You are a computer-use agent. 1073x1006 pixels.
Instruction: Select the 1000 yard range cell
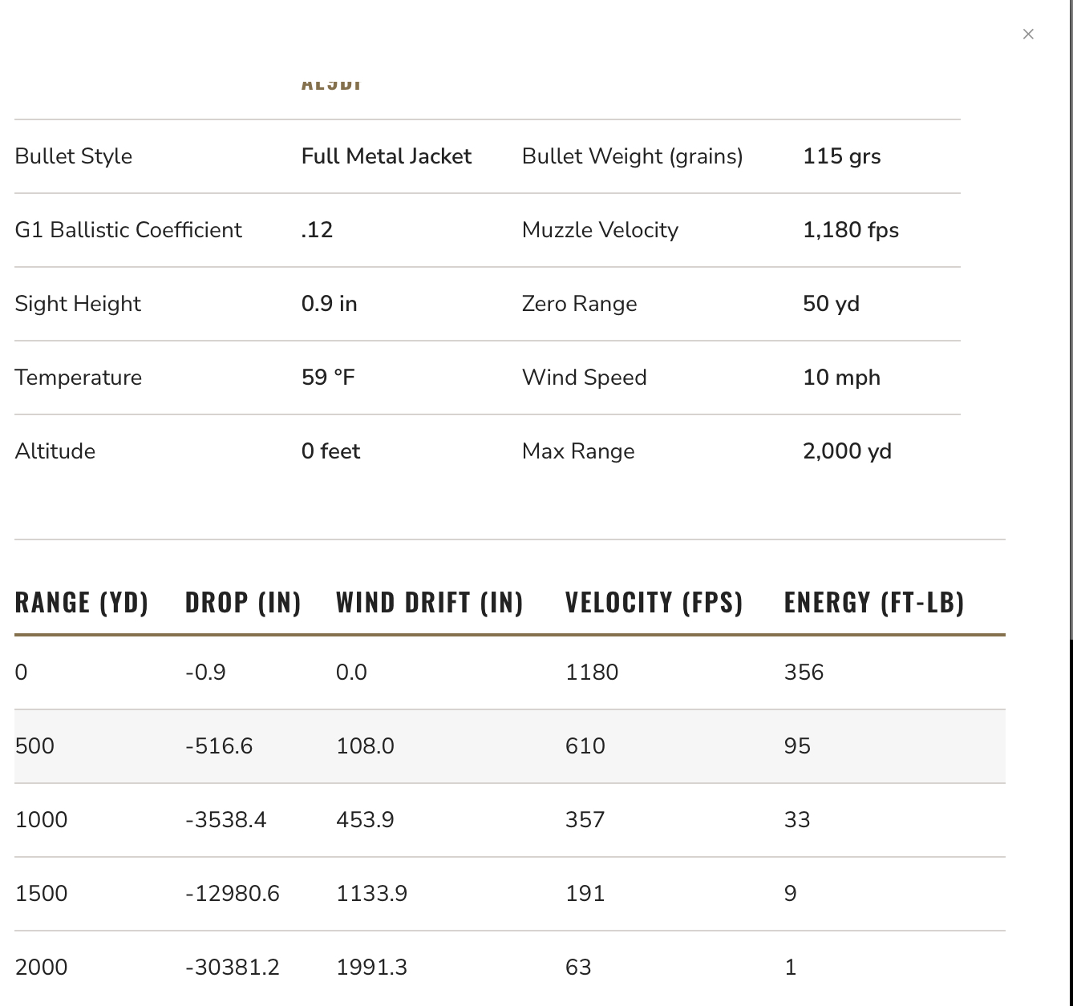[x=41, y=819]
